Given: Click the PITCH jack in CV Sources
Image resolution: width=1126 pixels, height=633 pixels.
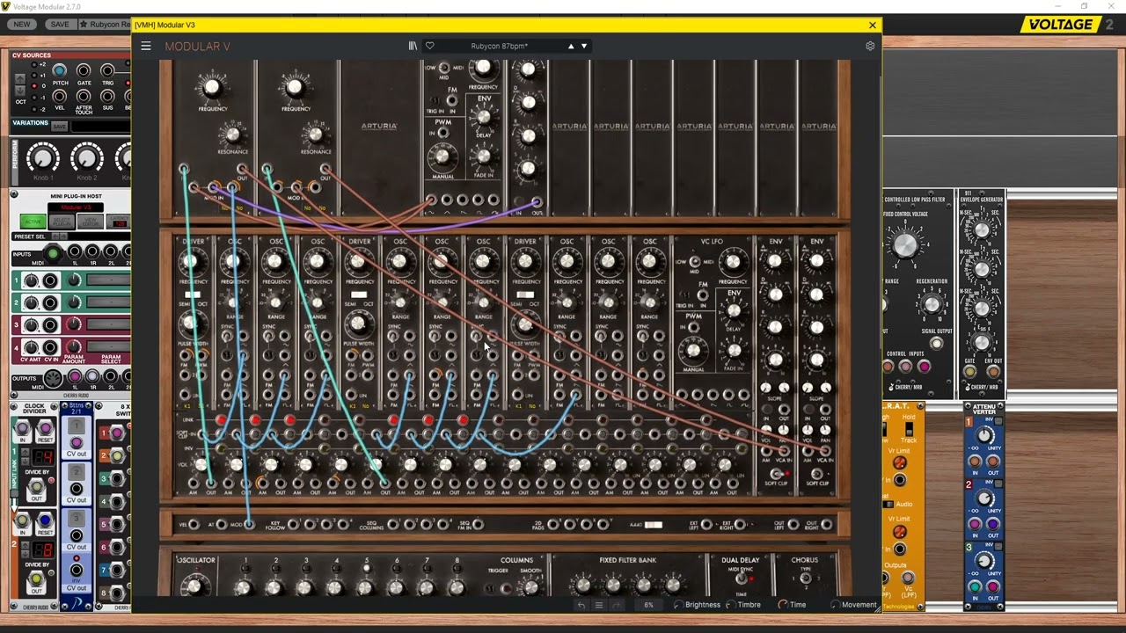Looking at the screenshot, I should (59, 70).
